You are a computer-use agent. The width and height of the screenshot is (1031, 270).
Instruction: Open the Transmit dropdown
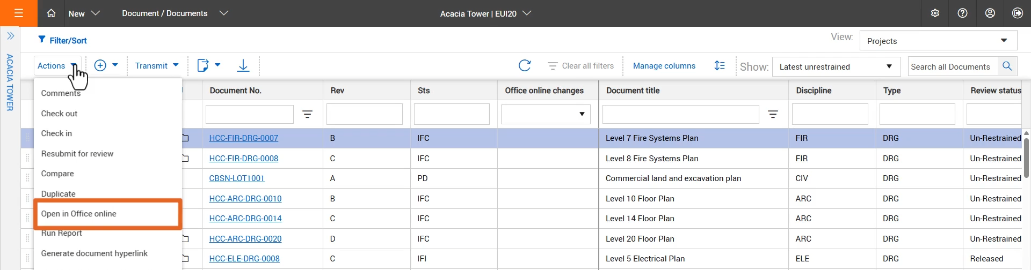[157, 65]
